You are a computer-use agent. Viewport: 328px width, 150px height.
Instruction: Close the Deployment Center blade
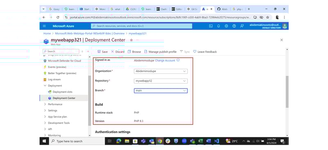282,40
